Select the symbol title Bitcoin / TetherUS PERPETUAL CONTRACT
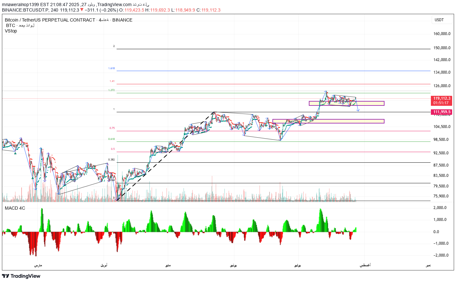 tap(50, 20)
